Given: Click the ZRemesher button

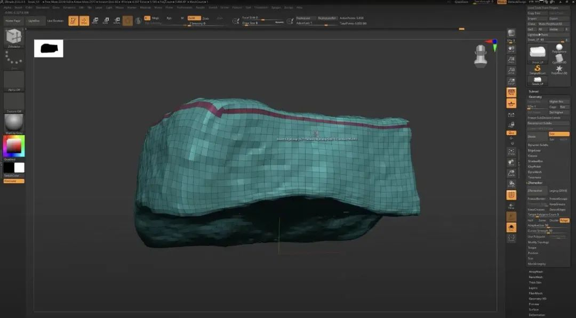Looking at the screenshot, I should pos(537,191).
